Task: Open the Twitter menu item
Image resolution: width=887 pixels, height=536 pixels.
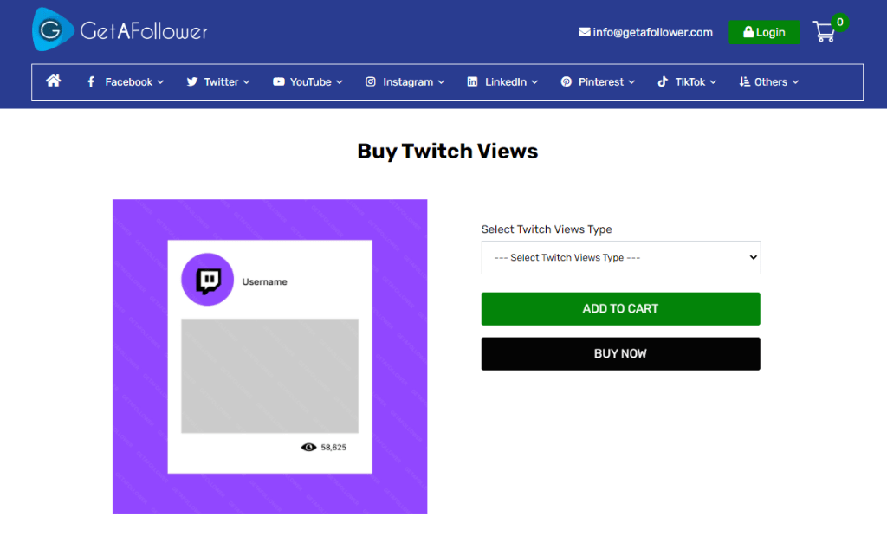Action: (x=219, y=81)
